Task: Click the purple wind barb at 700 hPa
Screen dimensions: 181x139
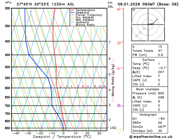Action: 120,105
